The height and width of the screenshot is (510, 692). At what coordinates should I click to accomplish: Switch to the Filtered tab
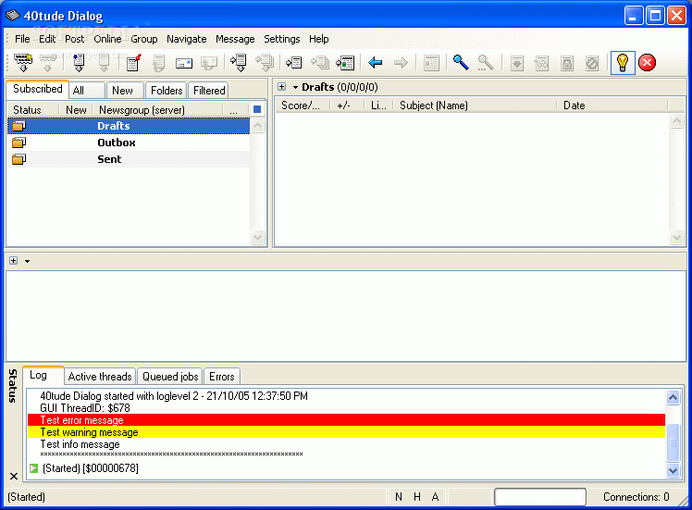[x=209, y=90]
